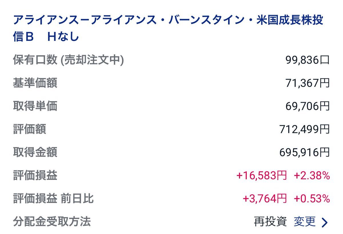Screen dimensions: 343x234
Task: Click the (売却注文中) status text
Action: click(92, 60)
